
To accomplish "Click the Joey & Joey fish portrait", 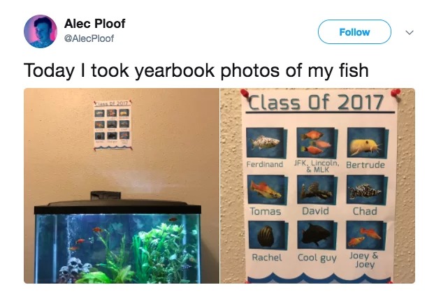I will (x=366, y=235).
